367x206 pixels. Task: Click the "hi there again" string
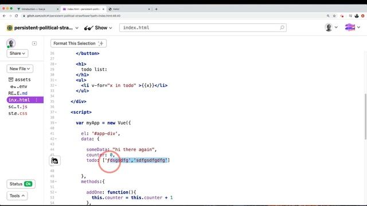click(x=134, y=149)
